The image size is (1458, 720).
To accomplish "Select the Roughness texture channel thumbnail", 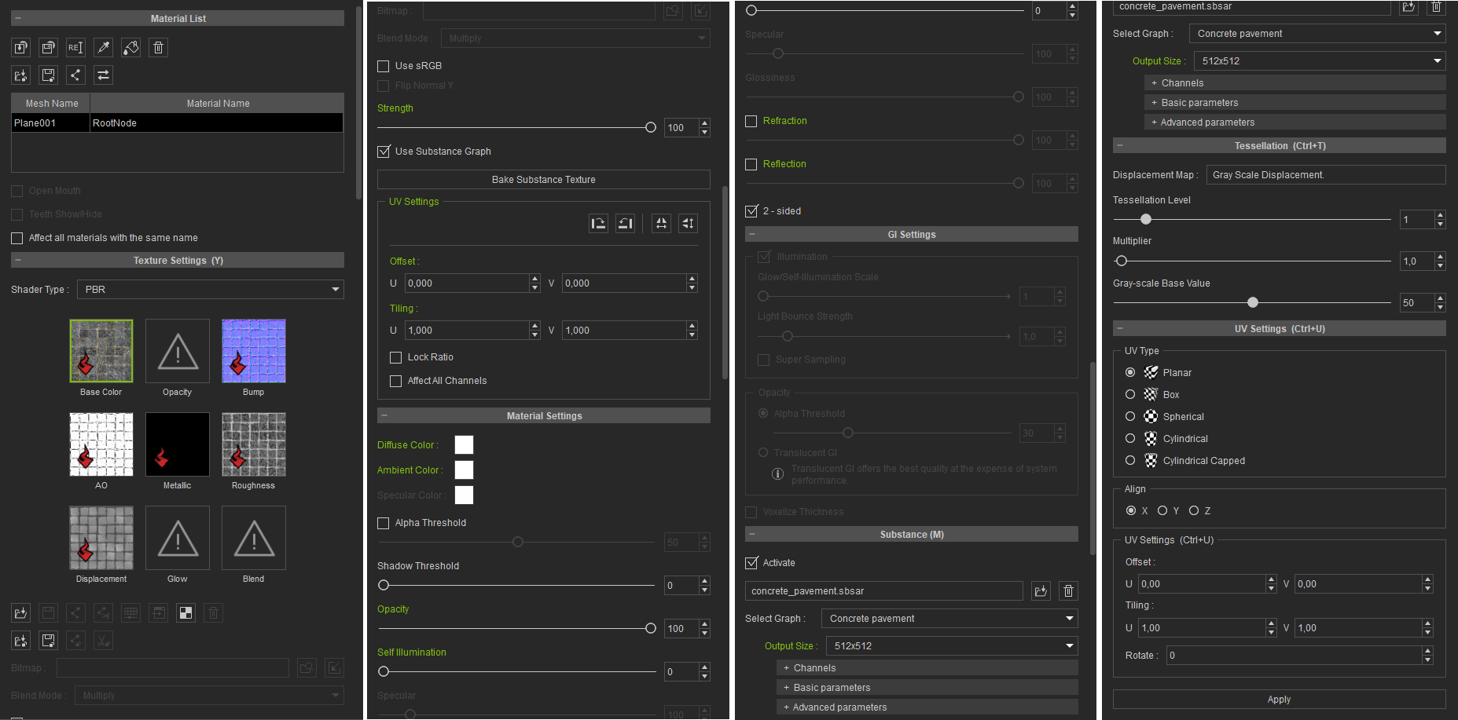I will pos(253,444).
